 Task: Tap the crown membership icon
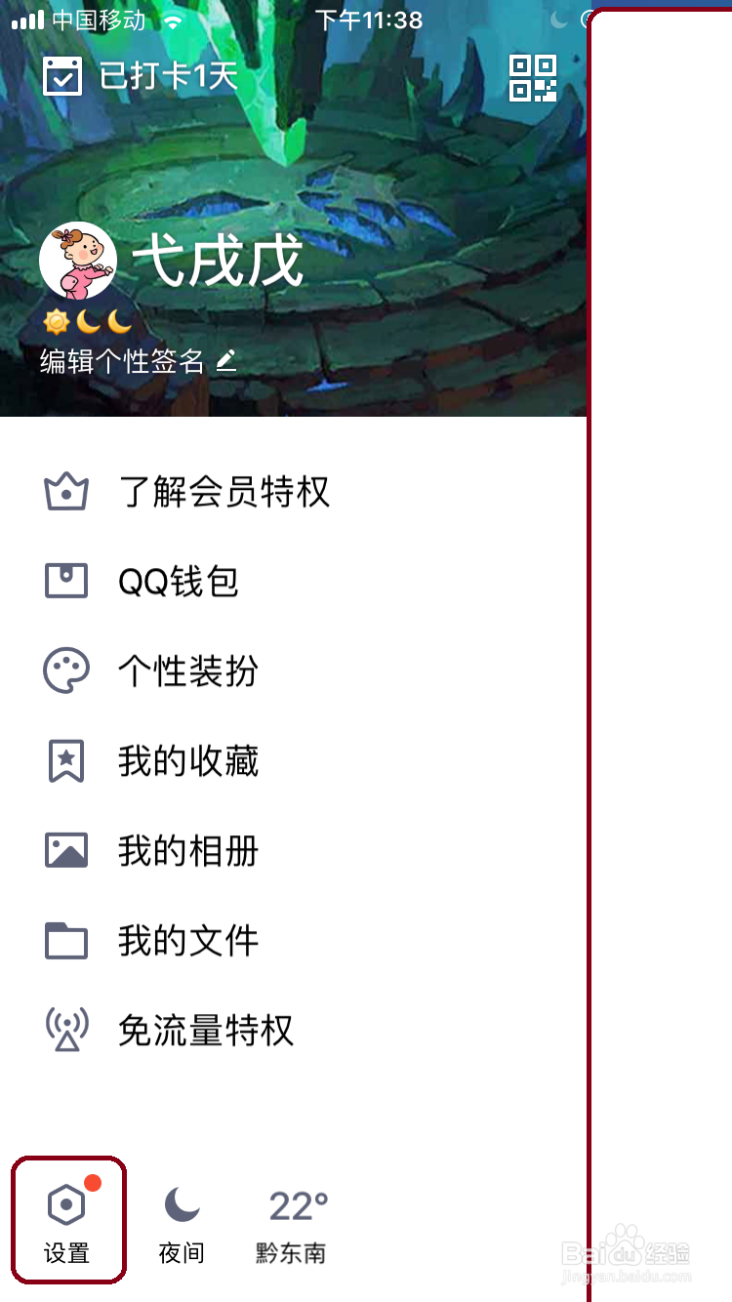(x=66, y=492)
